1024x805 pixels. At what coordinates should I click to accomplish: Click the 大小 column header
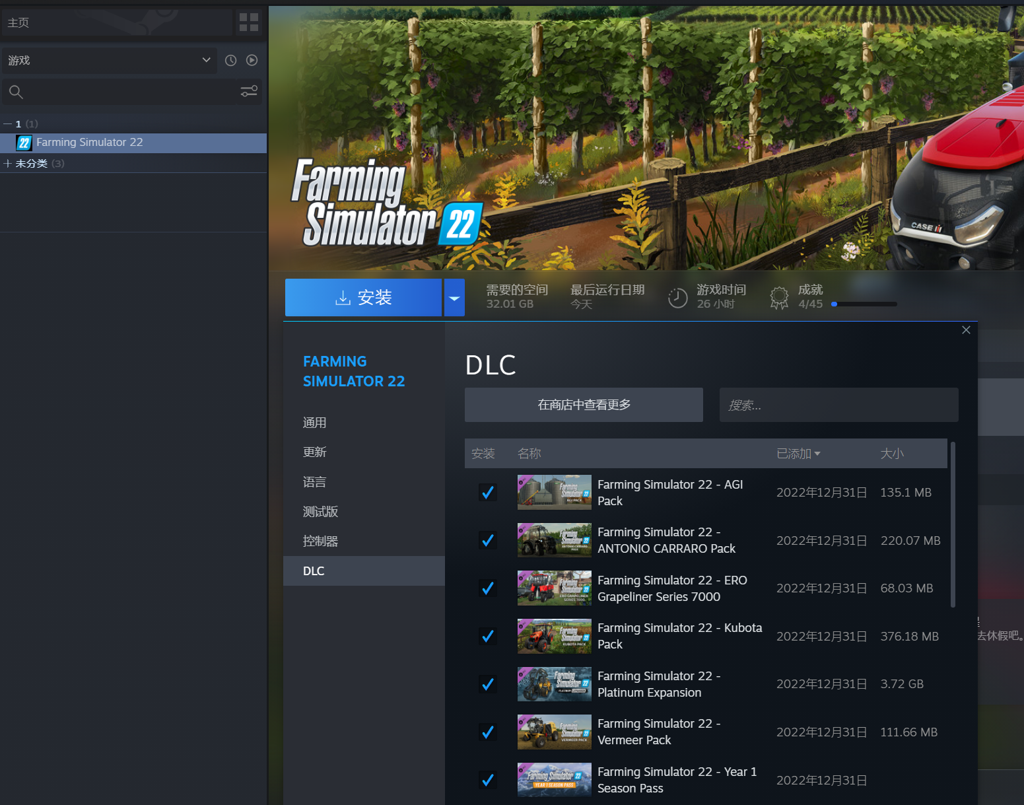tap(892, 454)
